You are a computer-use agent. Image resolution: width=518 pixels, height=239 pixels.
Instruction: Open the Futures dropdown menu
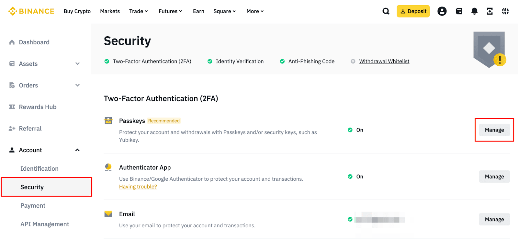(170, 11)
